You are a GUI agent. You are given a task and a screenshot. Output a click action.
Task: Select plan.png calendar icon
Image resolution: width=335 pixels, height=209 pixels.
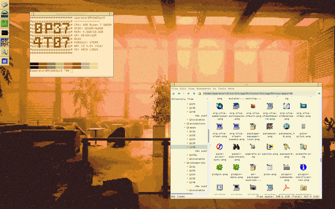270,167
